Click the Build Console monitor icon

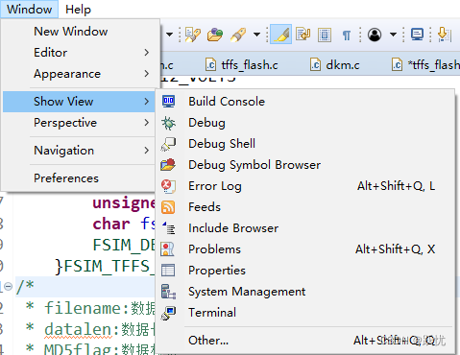[168, 102]
